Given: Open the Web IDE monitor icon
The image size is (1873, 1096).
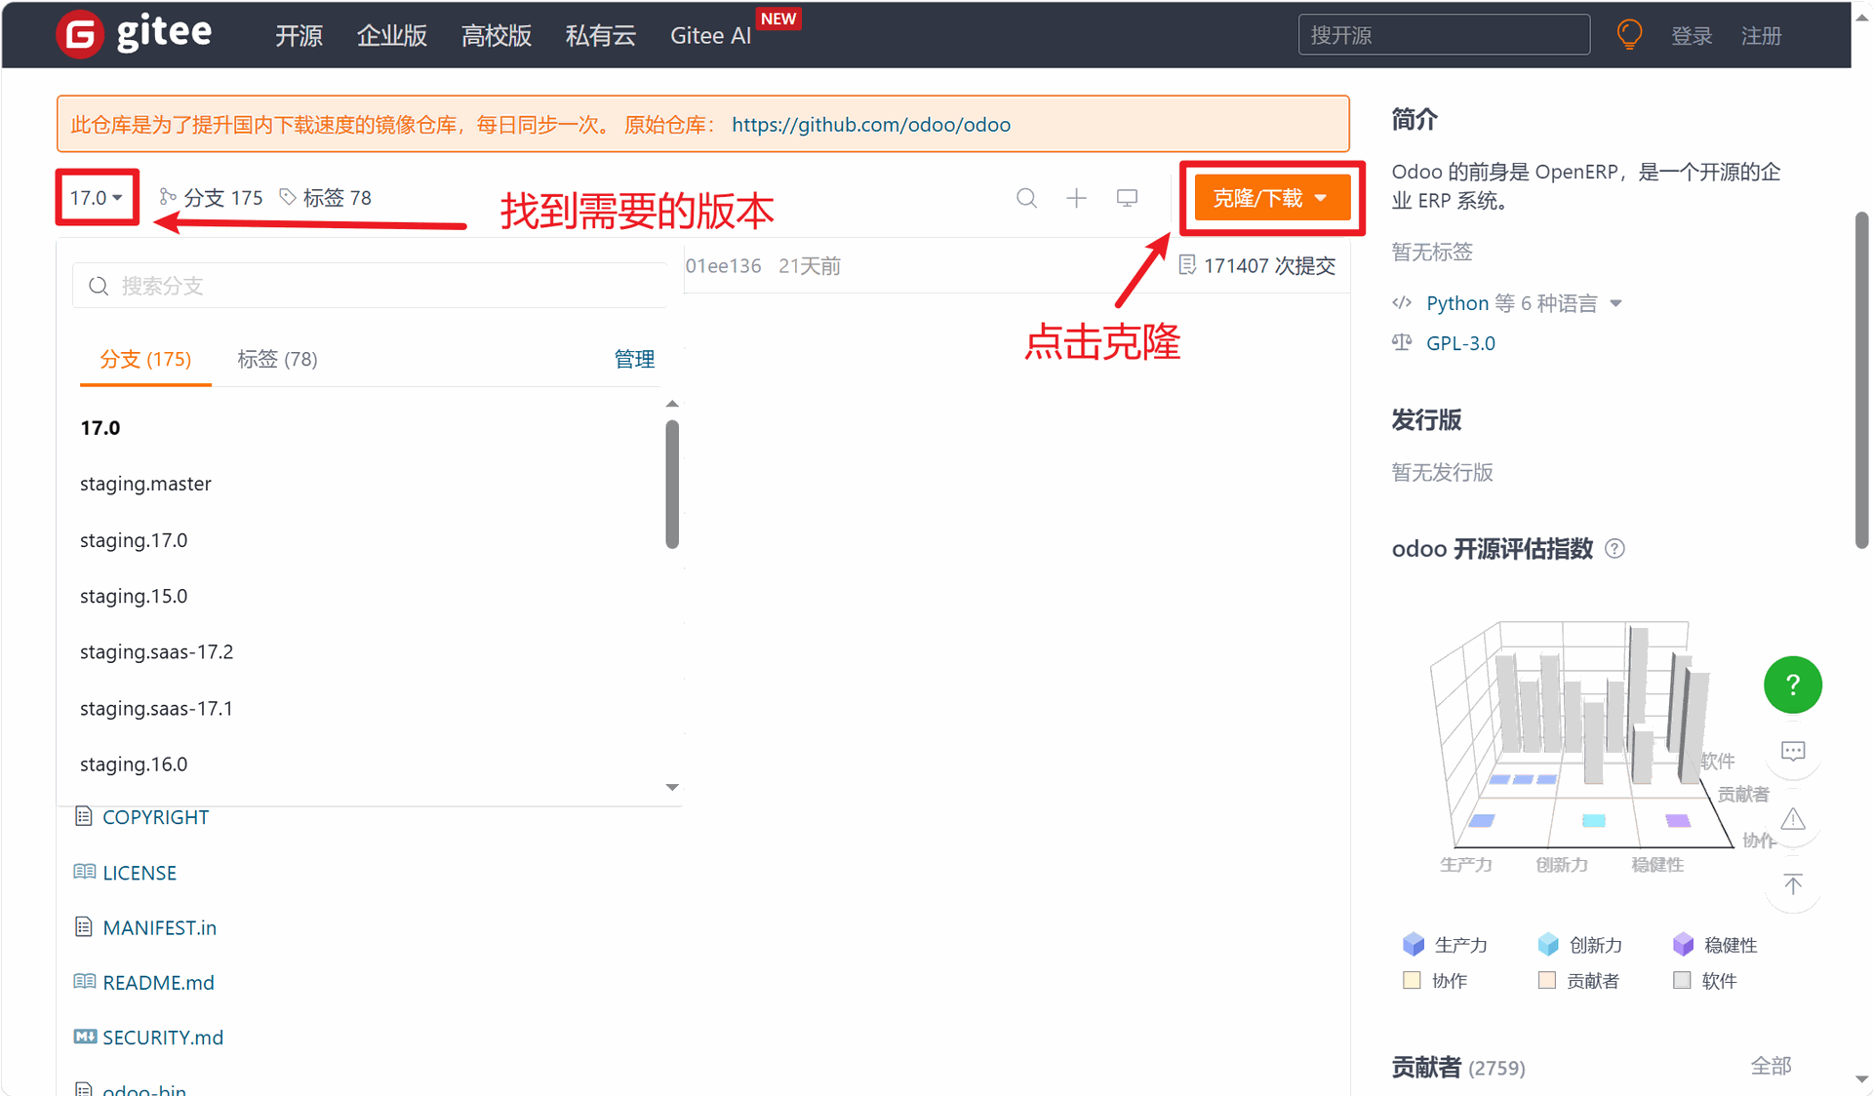Looking at the screenshot, I should point(1127,198).
